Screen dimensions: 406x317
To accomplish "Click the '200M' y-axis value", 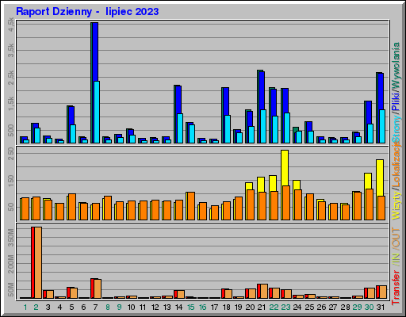I will point(11,264).
